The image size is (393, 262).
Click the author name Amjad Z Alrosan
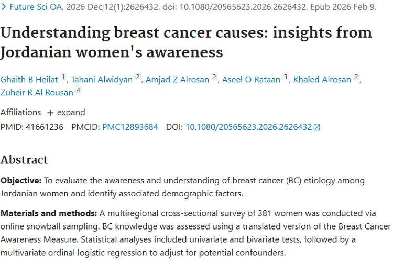tap(178, 80)
